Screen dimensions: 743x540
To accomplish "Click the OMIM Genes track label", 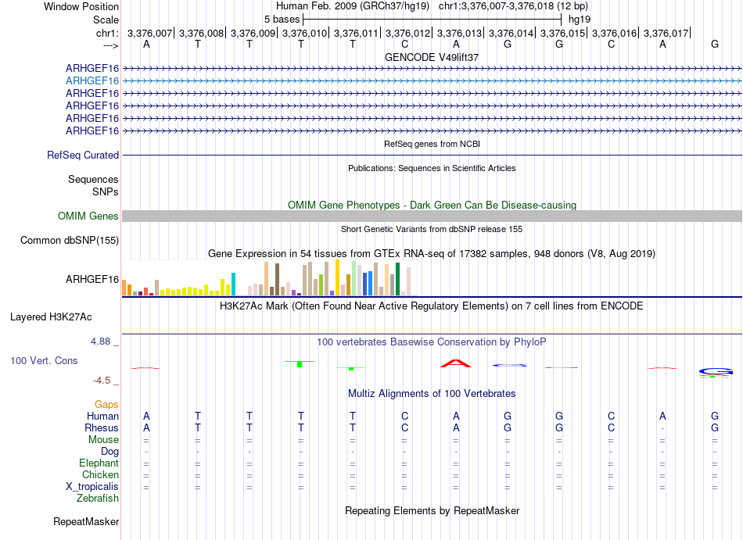I will pos(88,216).
